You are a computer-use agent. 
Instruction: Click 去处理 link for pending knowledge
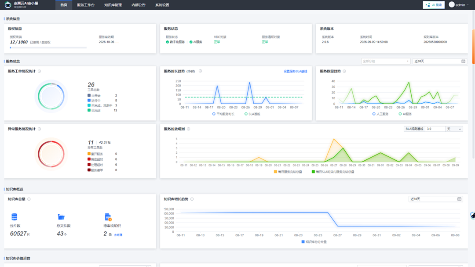[x=118, y=235]
